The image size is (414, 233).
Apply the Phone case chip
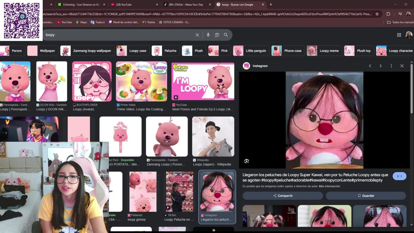[288, 51]
